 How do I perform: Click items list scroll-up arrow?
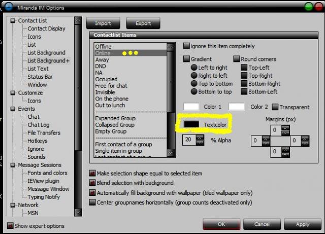coord(171,47)
